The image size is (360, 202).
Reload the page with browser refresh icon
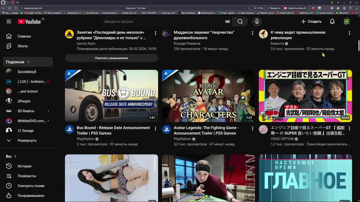pos(15,8)
